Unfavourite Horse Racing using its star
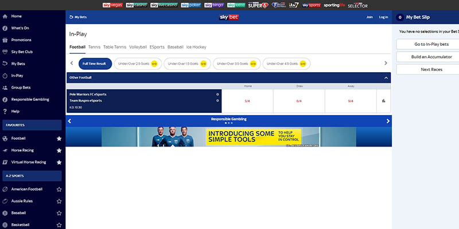The image size is (459, 229). (59, 151)
